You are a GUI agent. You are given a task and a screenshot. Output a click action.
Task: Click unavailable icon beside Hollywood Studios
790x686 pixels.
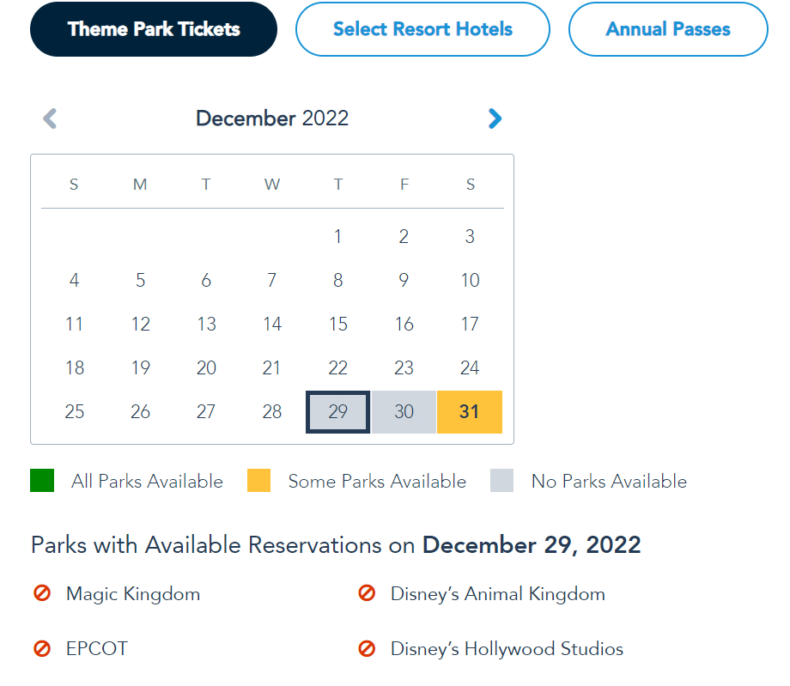367,648
